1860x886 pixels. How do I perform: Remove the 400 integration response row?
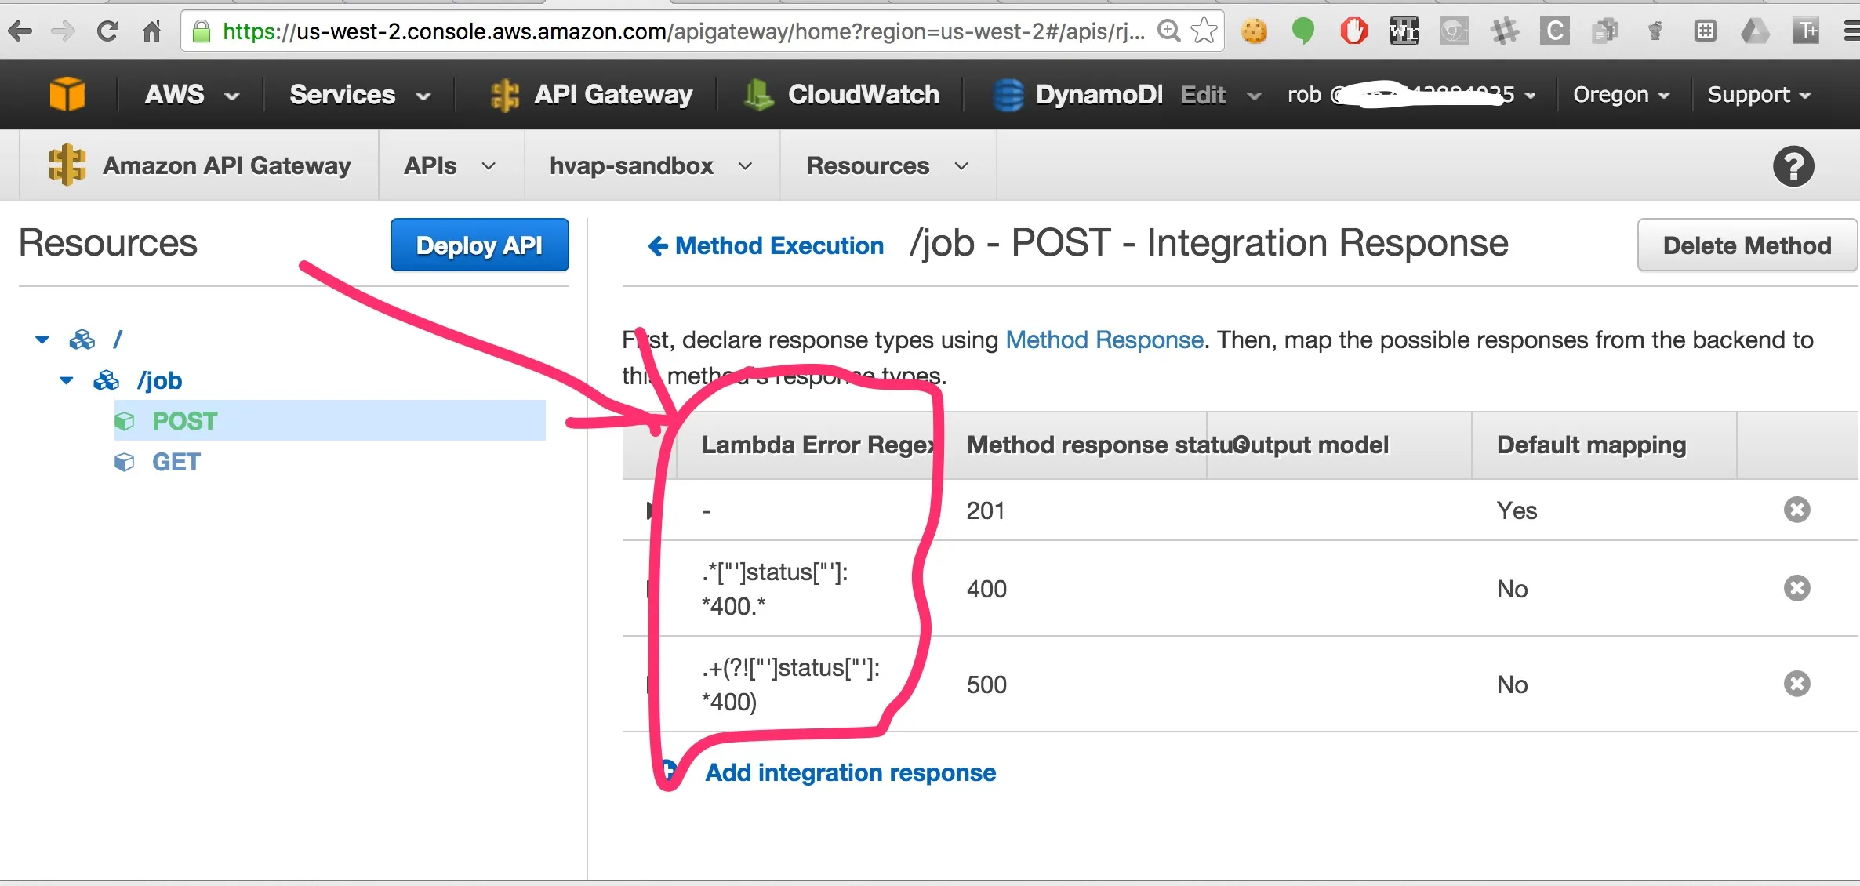click(1796, 588)
